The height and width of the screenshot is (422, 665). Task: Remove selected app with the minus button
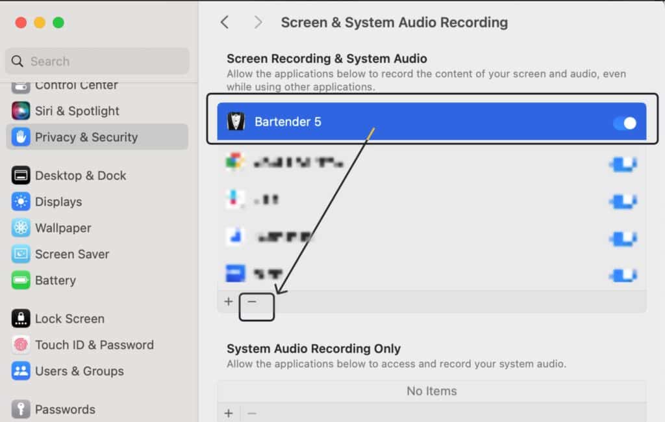[x=252, y=302]
